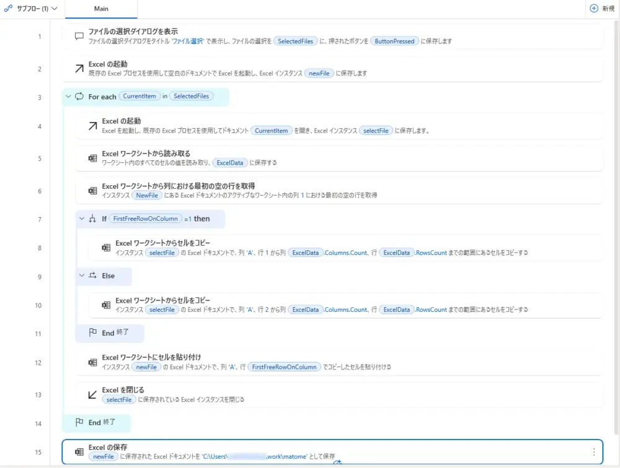
Task: Open the three-dot menu on Excel の保存
Action: point(594,452)
